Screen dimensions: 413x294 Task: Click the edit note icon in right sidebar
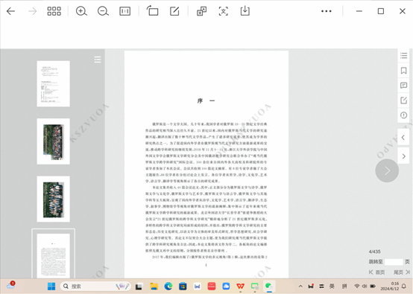tap(403, 100)
